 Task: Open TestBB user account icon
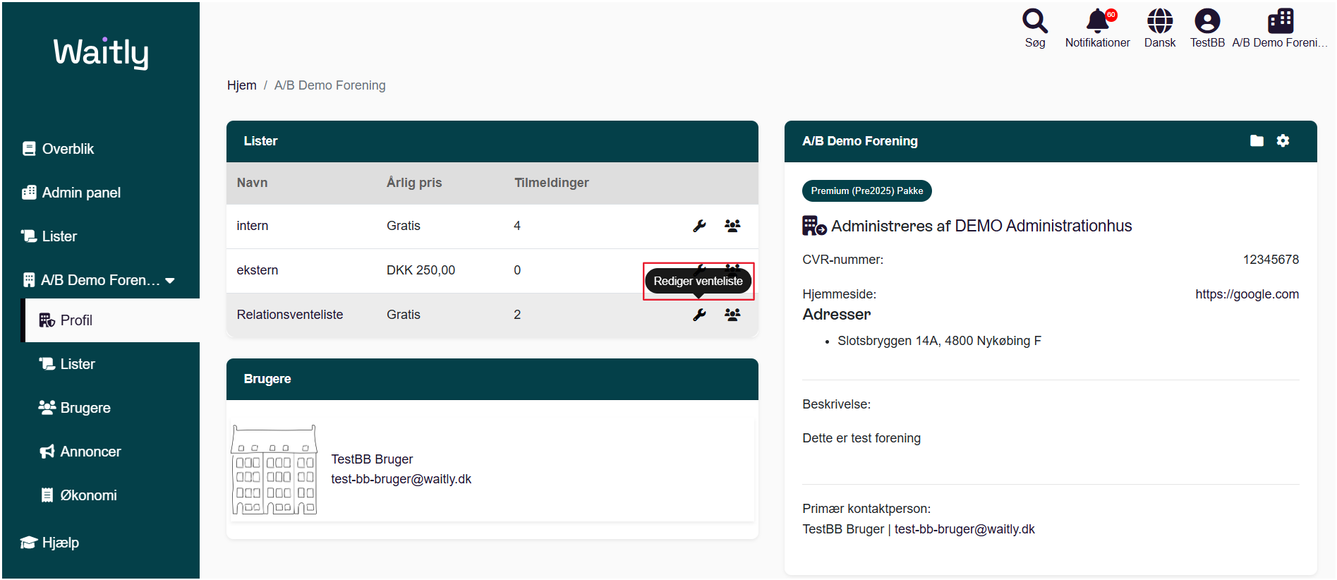point(1207,21)
